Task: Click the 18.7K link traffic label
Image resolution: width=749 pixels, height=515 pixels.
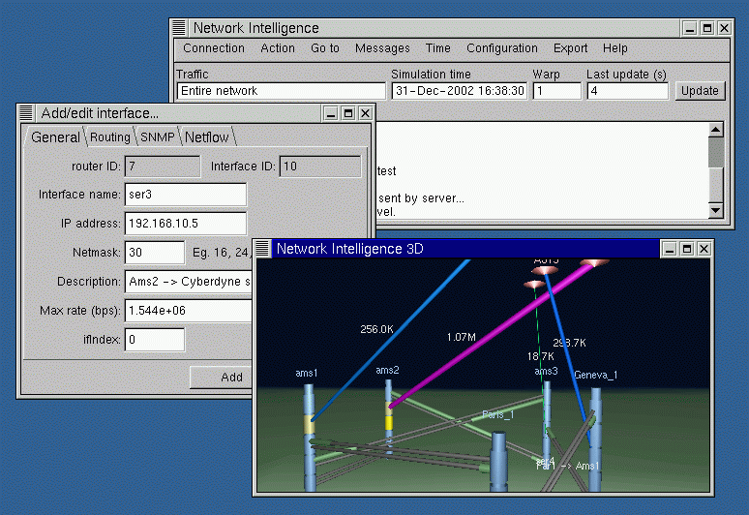Action: (x=540, y=356)
